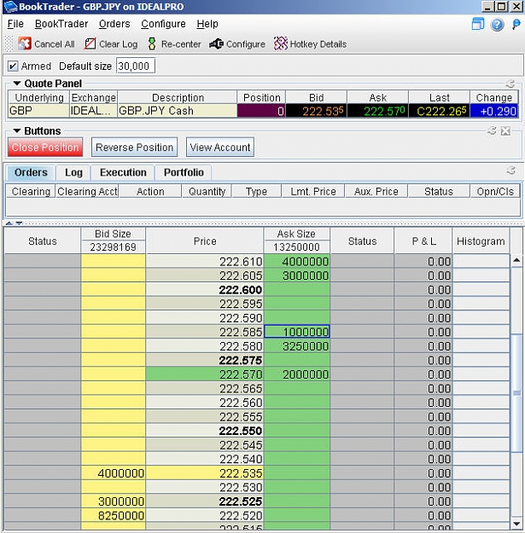Click the Last value C222.265
The height and width of the screenshot is (533, 525).
coord(440,111)
